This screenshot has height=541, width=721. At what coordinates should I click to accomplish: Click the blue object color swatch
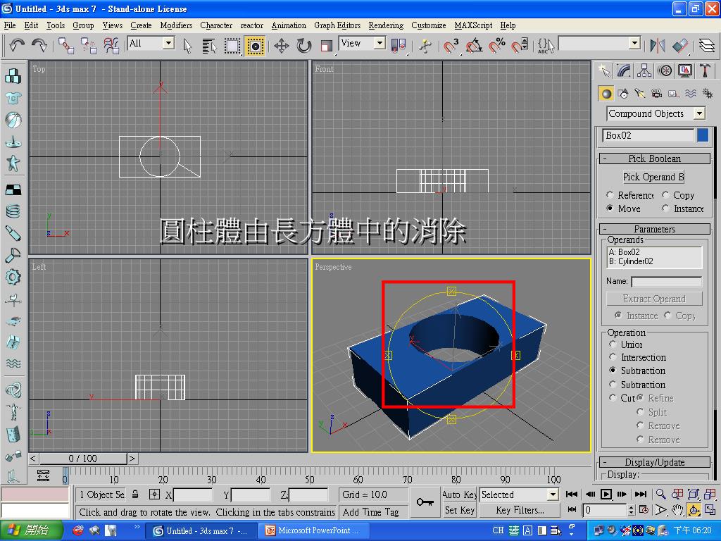pos(703,135)
